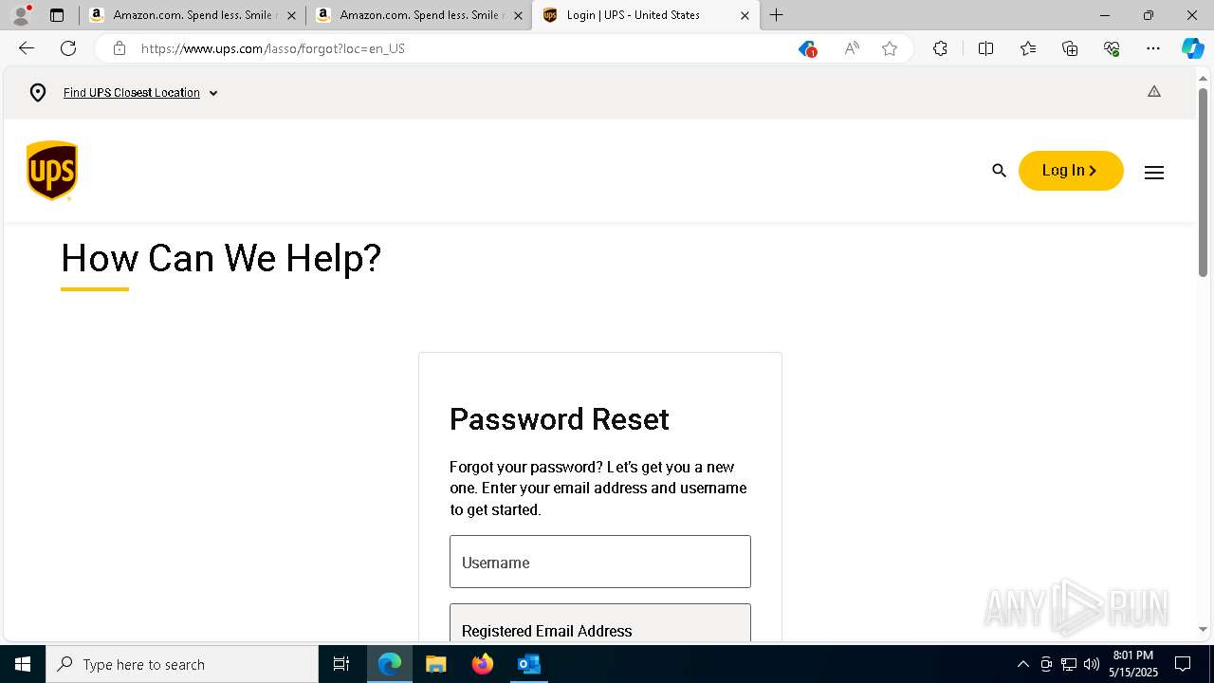Open a new browser tab
1214x683 pixels.
point(776,15)
